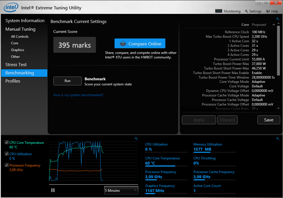Click the CPU Core Temperature progress bar
Screen dimensions: 283x198
(166, 166)
